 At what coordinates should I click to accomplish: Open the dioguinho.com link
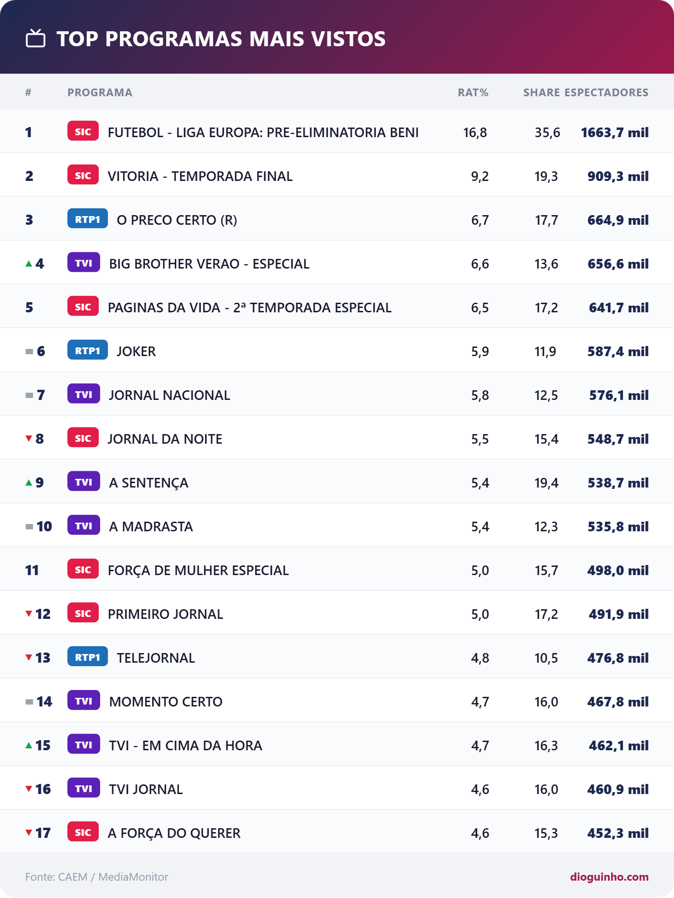609,877
